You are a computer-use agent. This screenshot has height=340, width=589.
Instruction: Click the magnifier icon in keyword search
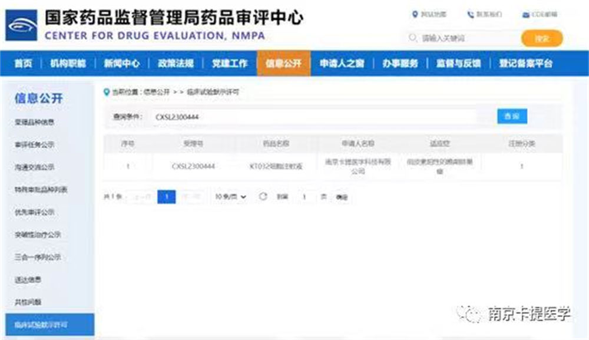pyautogui.click(x=412, y=38)
